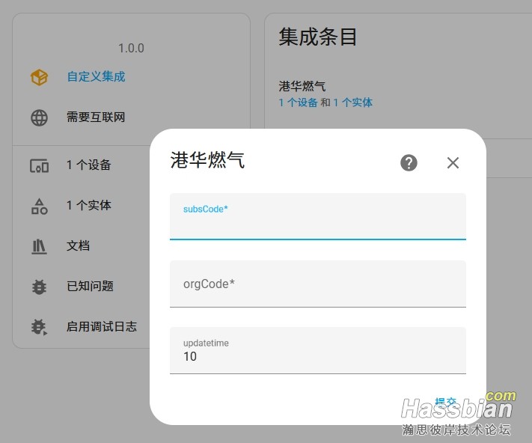Select the 集成条目 heading
Screen dimensions: 532x443
tap(317, 37)
